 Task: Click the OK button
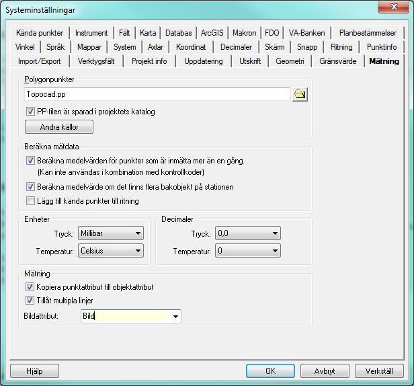(x=270, y=371)
